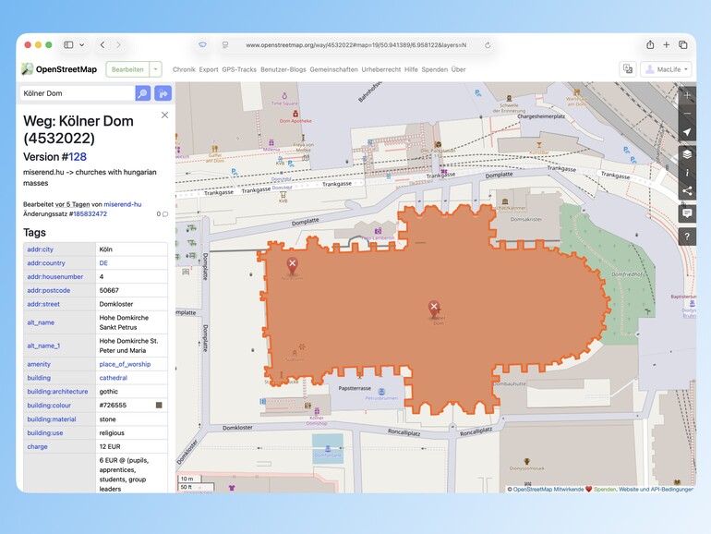Query features with the question mark tool
Viewport: 711px width, 534px height.
pyautogui.click(x=687, y=237)
